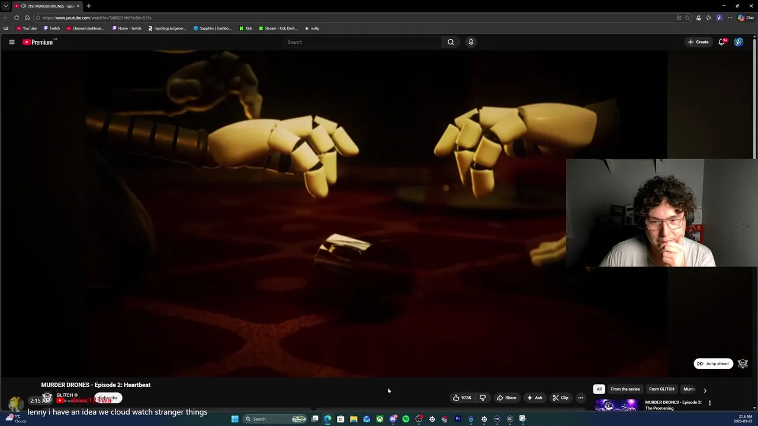Viewport: 758px width, 426px height.
Task: Like the video with thumbs up
Action: [462, 398]
